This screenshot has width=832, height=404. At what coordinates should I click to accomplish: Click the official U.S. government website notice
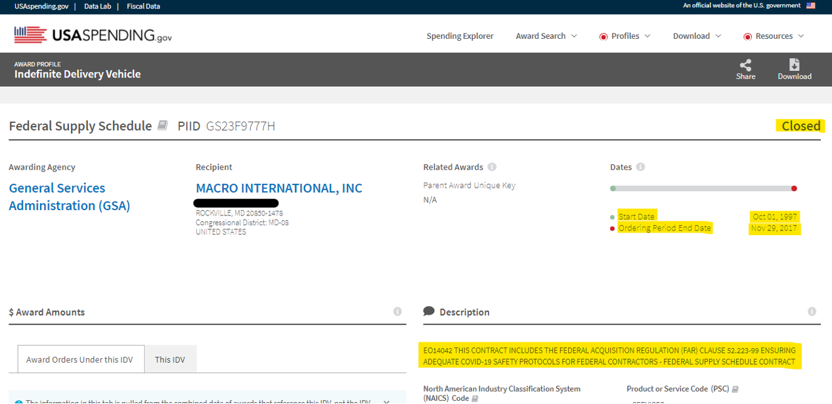click(x=742, y=6)
